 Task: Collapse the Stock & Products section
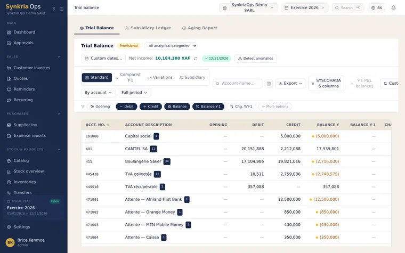point(59,150)
